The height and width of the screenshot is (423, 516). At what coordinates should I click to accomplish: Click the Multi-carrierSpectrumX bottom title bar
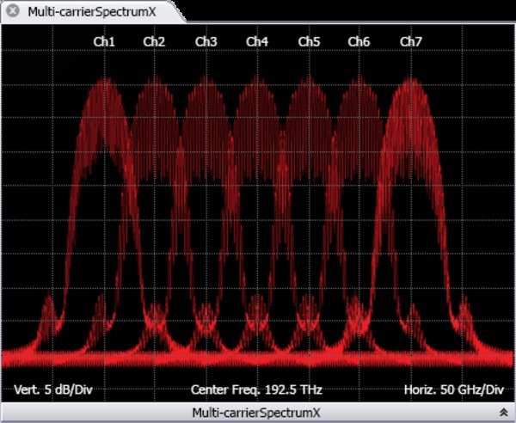click(256, 413)
